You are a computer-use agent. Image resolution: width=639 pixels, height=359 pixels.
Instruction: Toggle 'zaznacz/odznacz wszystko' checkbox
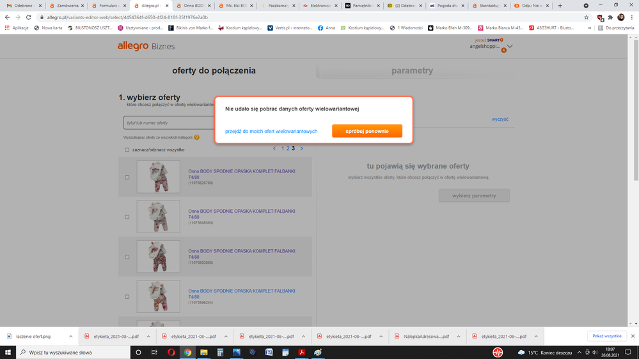127,149
